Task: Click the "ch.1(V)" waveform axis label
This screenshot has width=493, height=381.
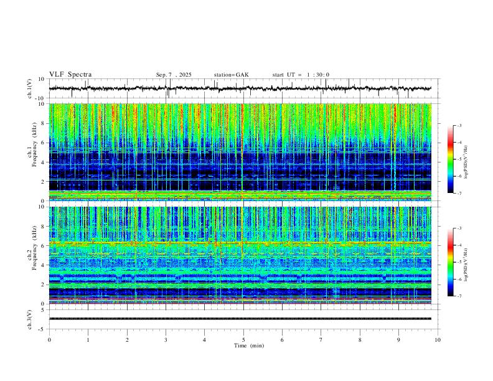Action: click(30, 88)
